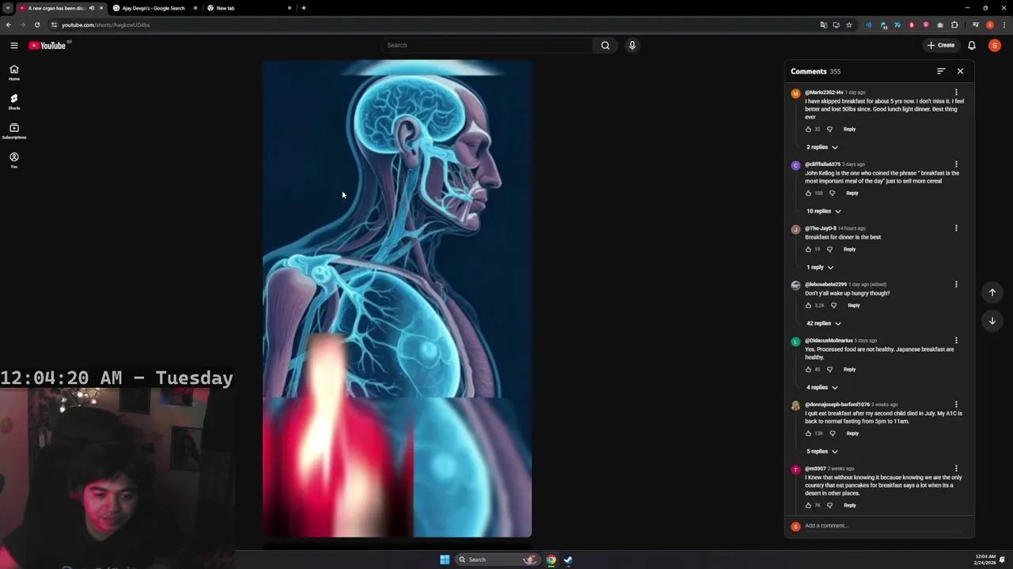The height and width of the screenshot is (569, 1013).
Task: Expand 4 replies under @DidacusMolinarius comment
Action: [x=821, y=387]
